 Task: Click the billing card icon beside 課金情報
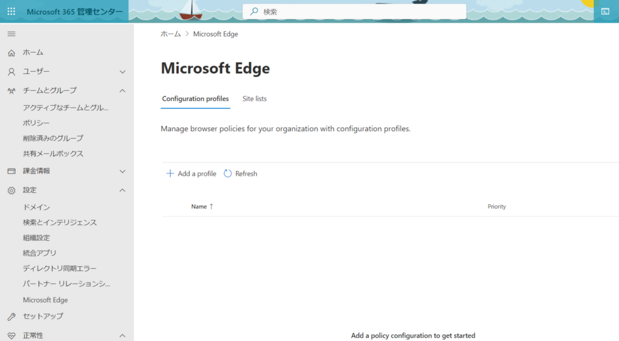(x=11, y=171)
